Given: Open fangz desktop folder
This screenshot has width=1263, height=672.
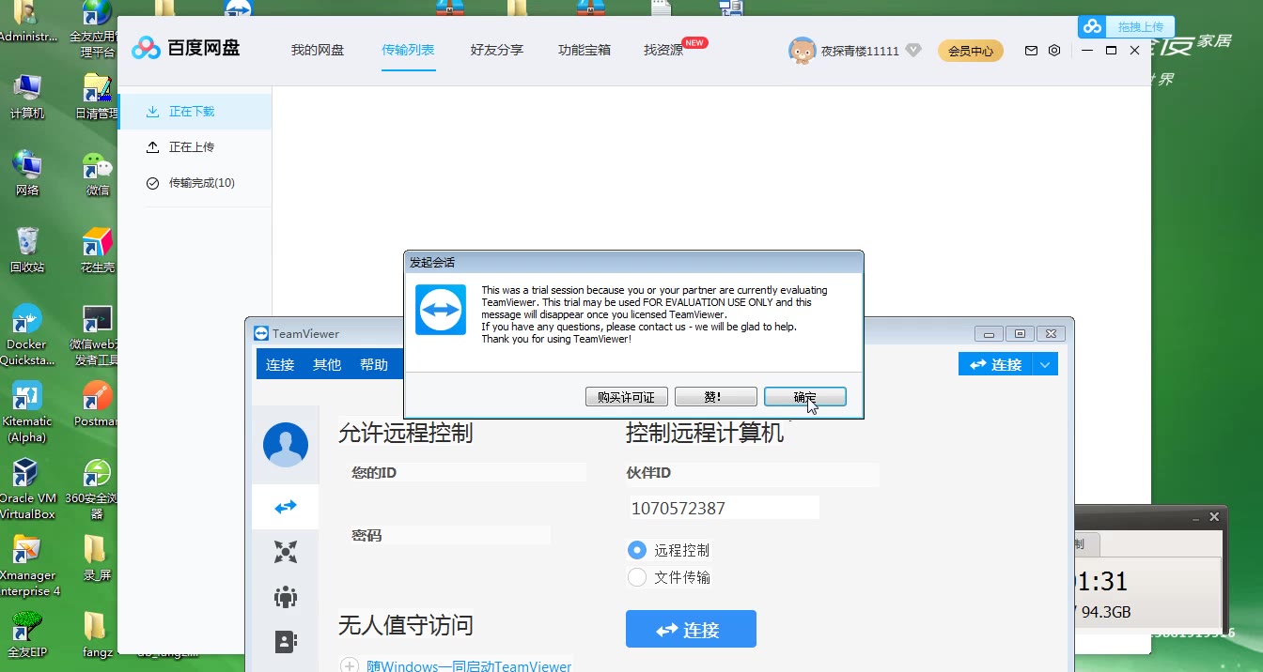Looking at the screenshot, I should [98, 634].
